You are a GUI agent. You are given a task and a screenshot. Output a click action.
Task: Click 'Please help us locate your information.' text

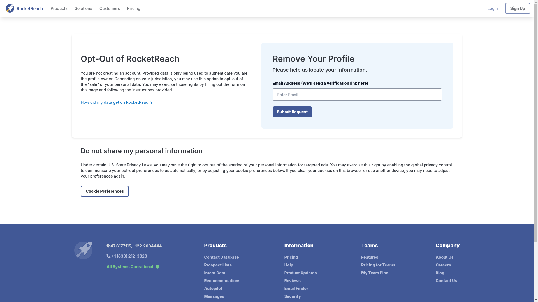320,70
